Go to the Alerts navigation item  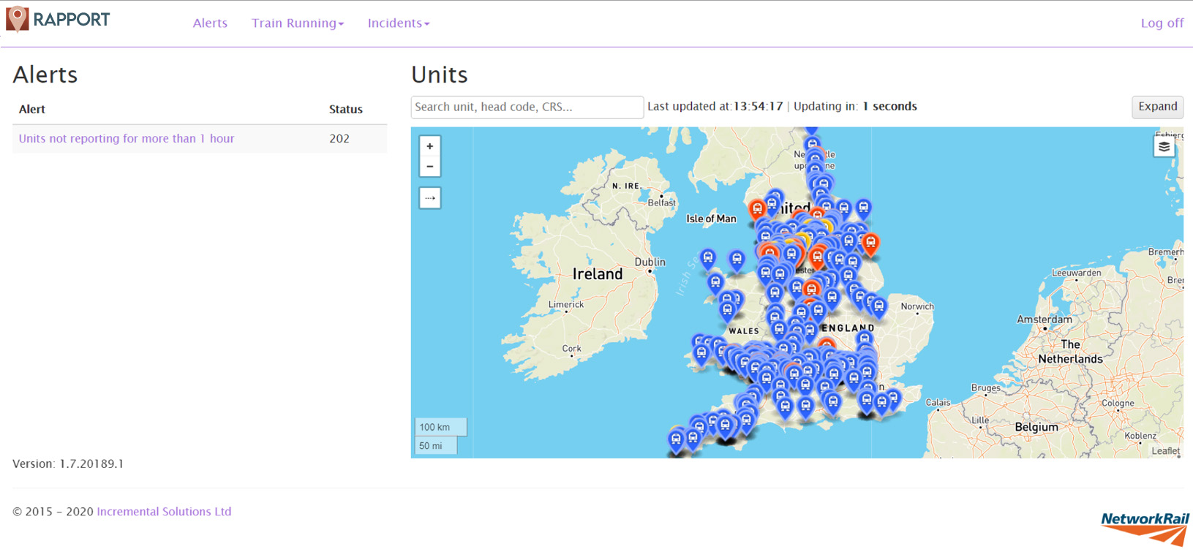tap(210, 23)
